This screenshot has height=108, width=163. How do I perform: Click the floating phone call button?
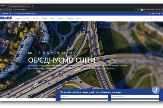click(x=156, y=90)
